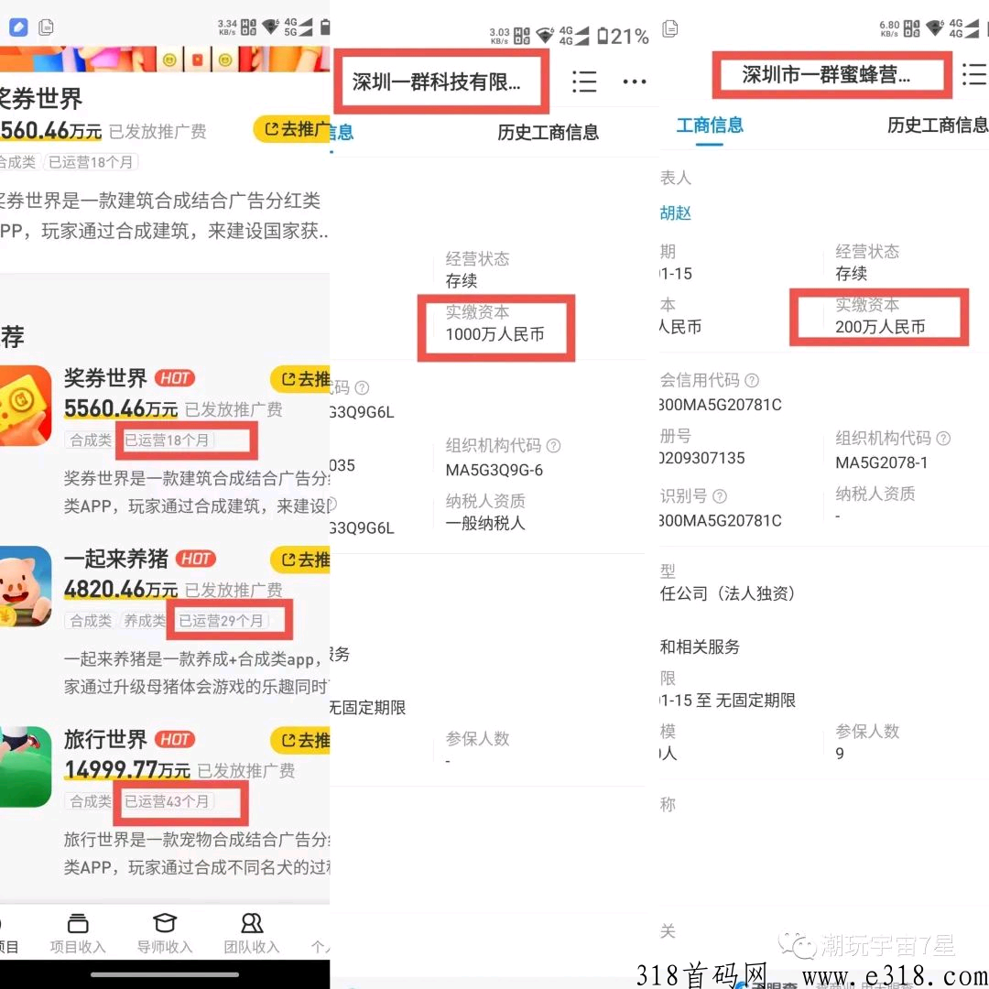Tap 导师收入 graduation cap icon

click(x=165, y=923)
